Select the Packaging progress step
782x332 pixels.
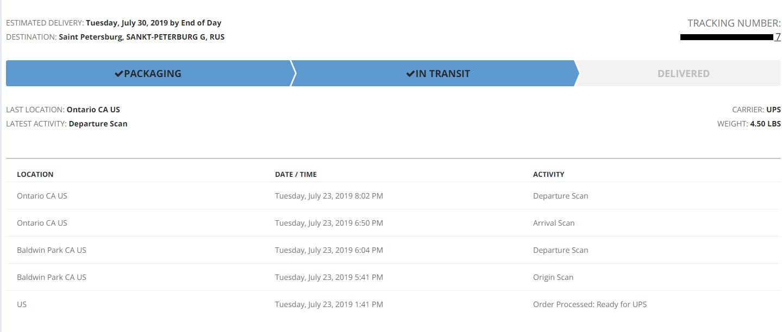148,74
